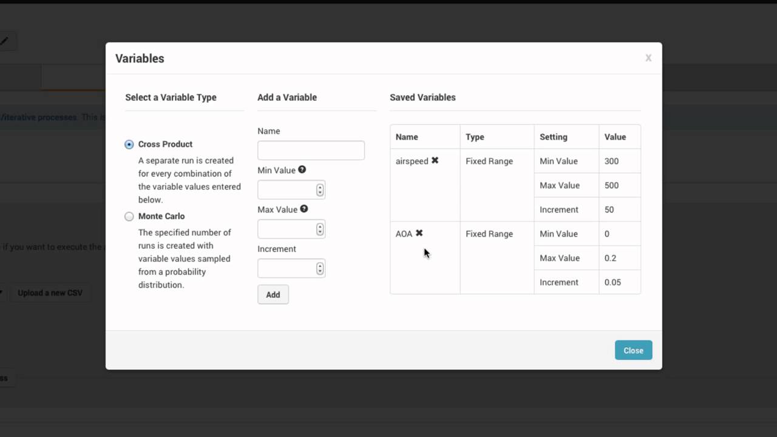Select the Monte Carlo radio button
Viewport: 777px width, 437px height.
pos(129,217)
